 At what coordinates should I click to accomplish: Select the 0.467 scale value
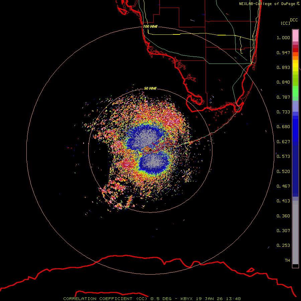coord(283,186)
